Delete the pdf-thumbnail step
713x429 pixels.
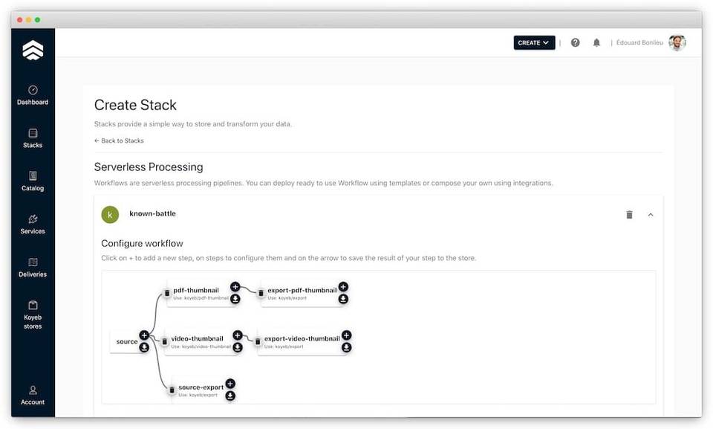pos(166,293)
